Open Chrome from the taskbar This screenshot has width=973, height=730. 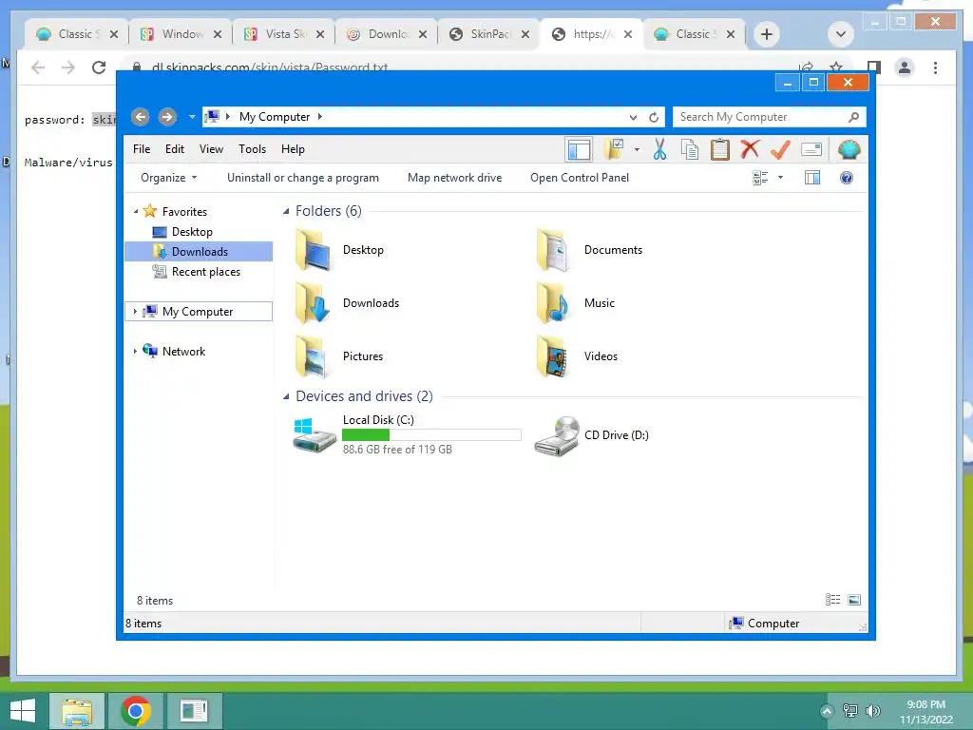pyautogui.click(x=136, y=711)
